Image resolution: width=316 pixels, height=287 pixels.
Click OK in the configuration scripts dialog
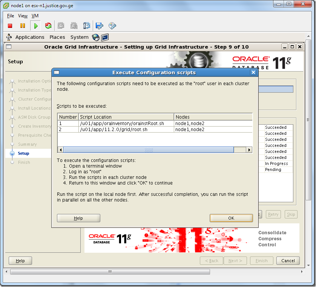click(232, 218)
